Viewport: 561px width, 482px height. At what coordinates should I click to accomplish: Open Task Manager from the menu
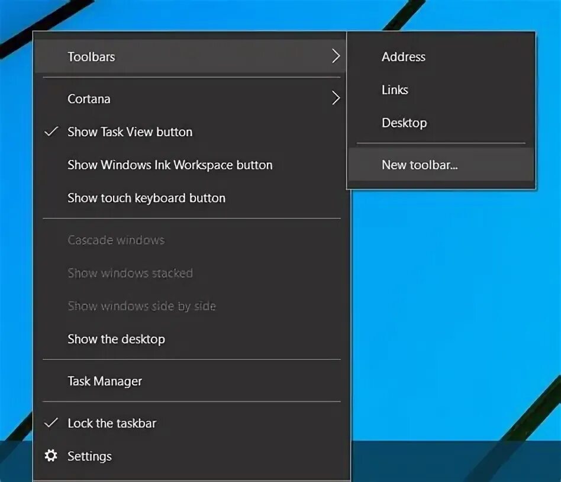tap(191, 381)
